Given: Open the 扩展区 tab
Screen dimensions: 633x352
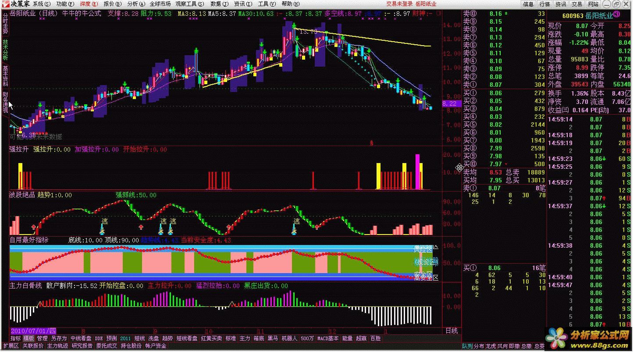Looking at the screenshot, I should click(11, 346).
